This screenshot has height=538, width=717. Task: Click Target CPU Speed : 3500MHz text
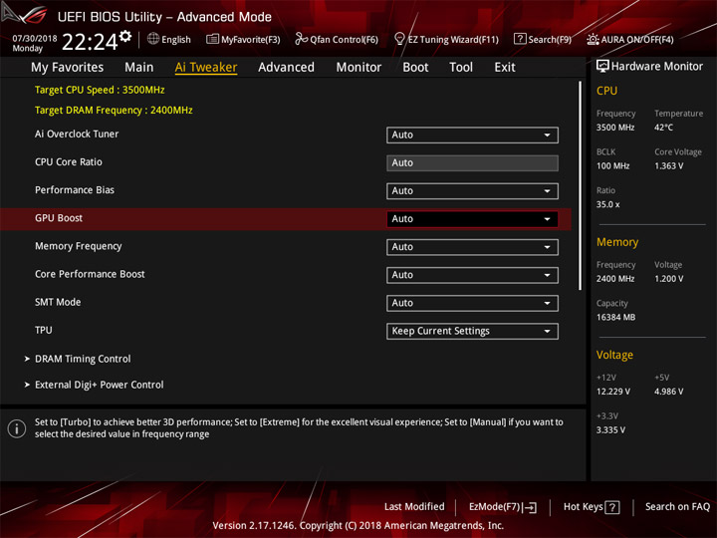pos(100,90)
